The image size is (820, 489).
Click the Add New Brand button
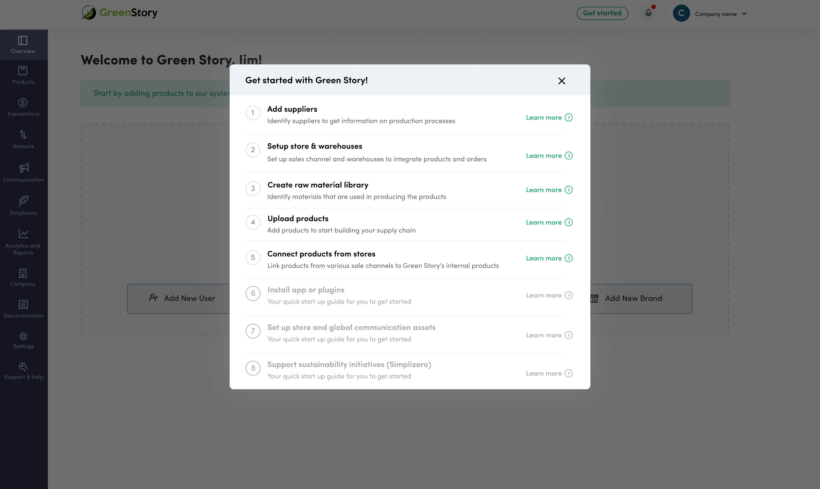pos(633,299)
